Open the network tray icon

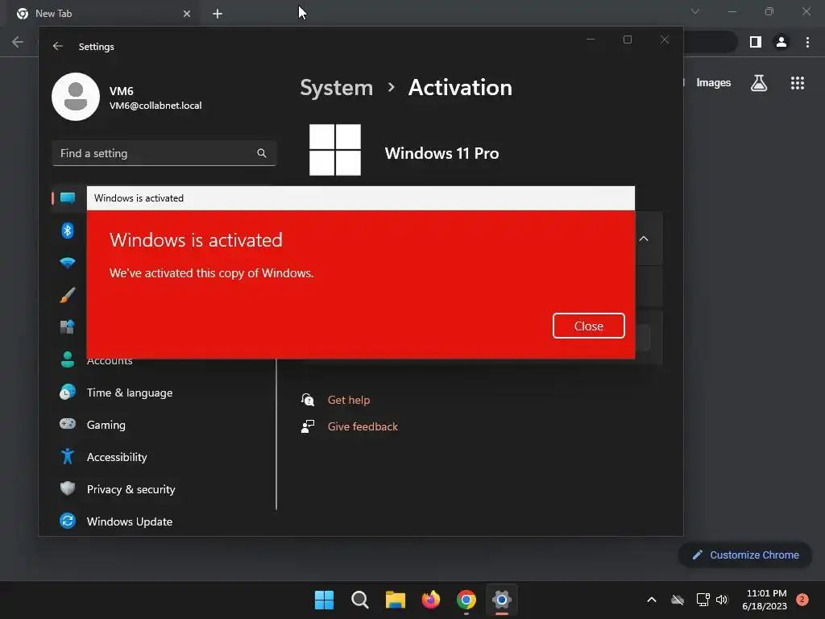703,600
